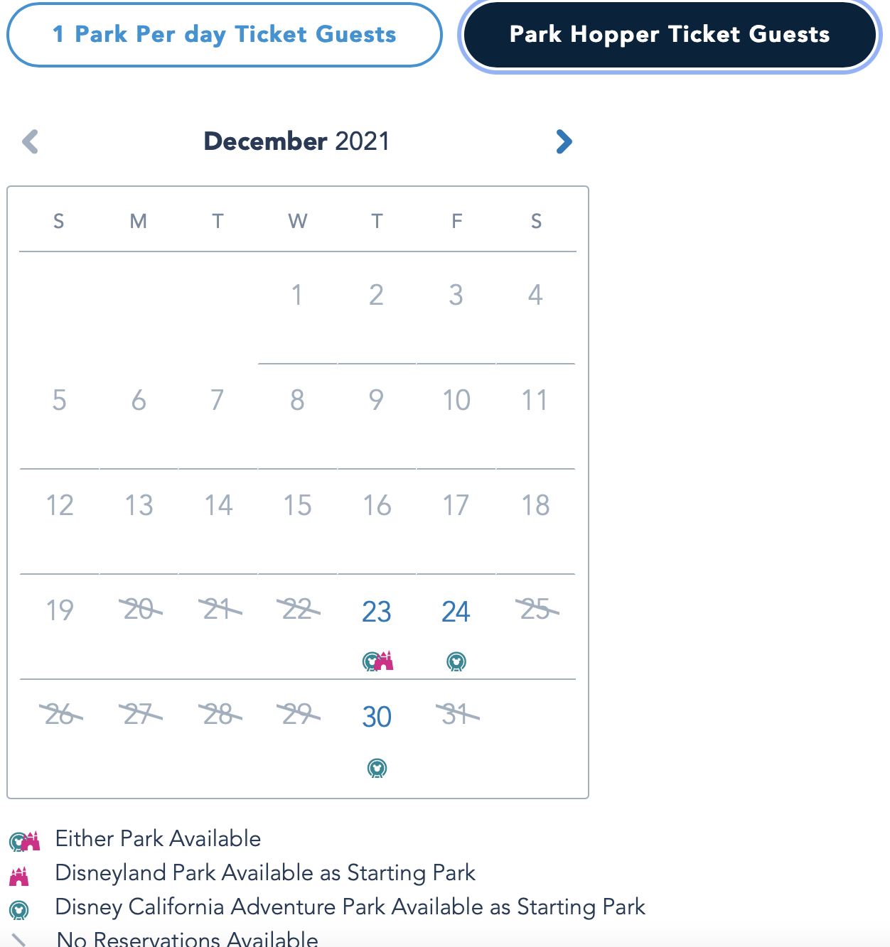Select December 23 on the calendar
Viewport: 890px width, 947px height.
377,612
